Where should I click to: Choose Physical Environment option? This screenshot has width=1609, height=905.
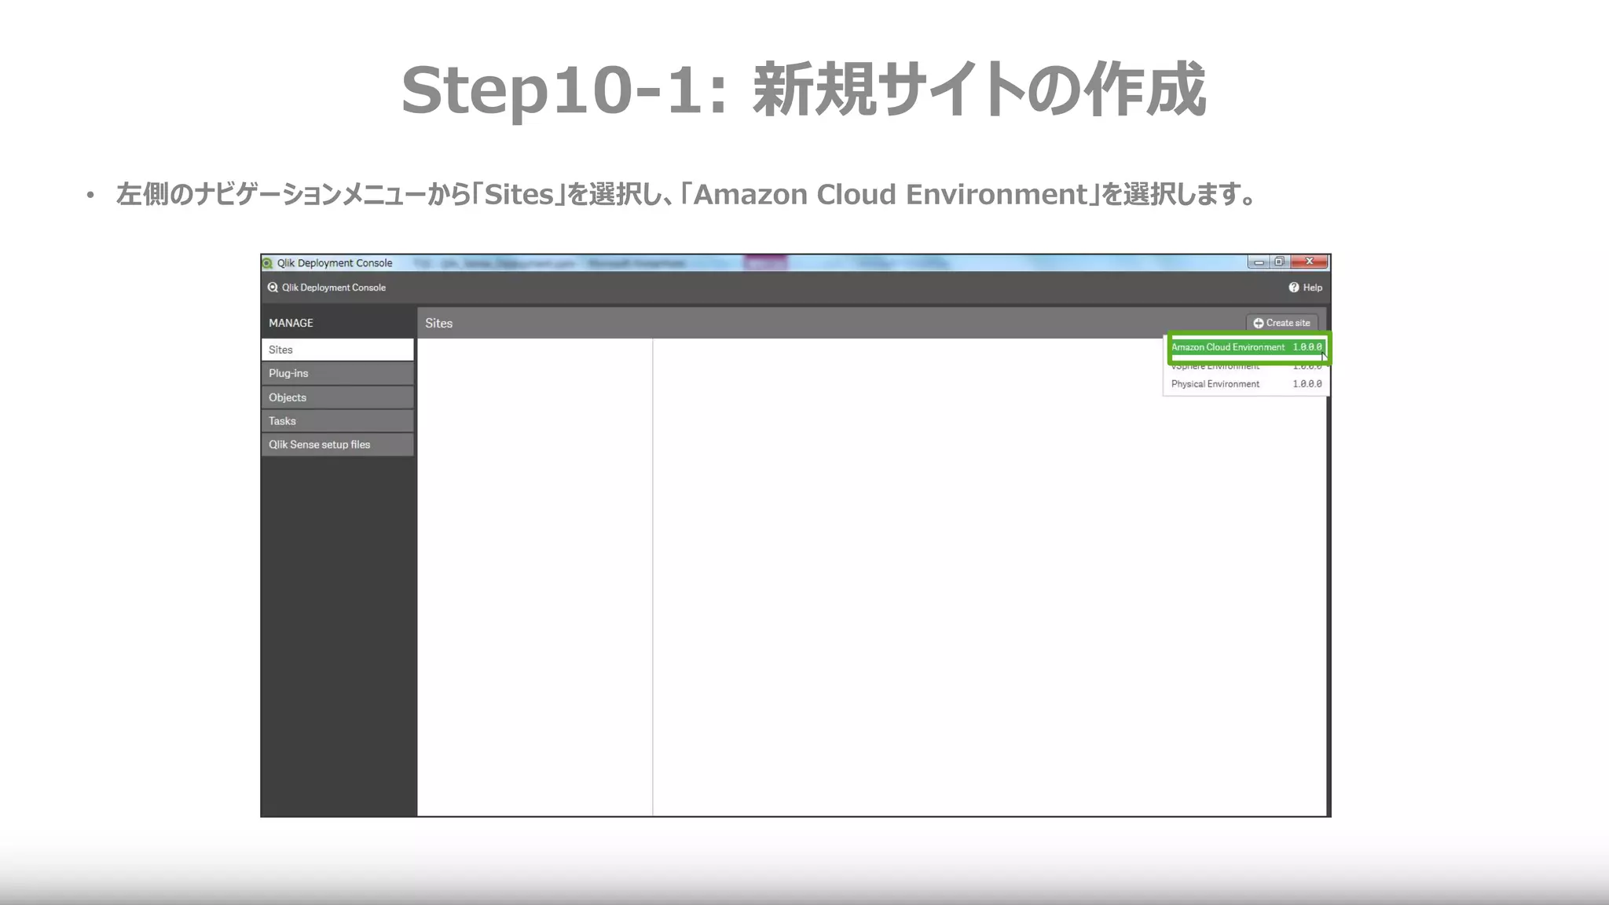tap(1246, 384)
